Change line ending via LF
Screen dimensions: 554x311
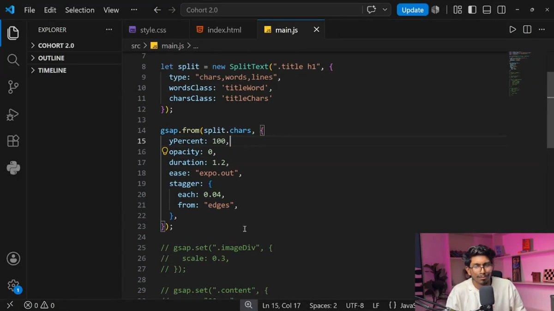click(x=376, y=305)
